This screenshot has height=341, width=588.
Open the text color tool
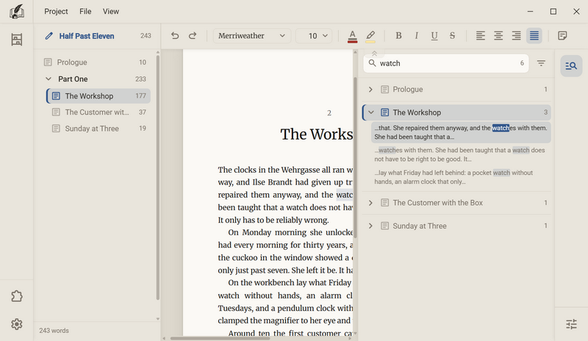352,37
